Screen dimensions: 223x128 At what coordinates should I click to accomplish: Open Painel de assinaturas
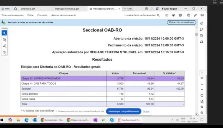(181, 22)
